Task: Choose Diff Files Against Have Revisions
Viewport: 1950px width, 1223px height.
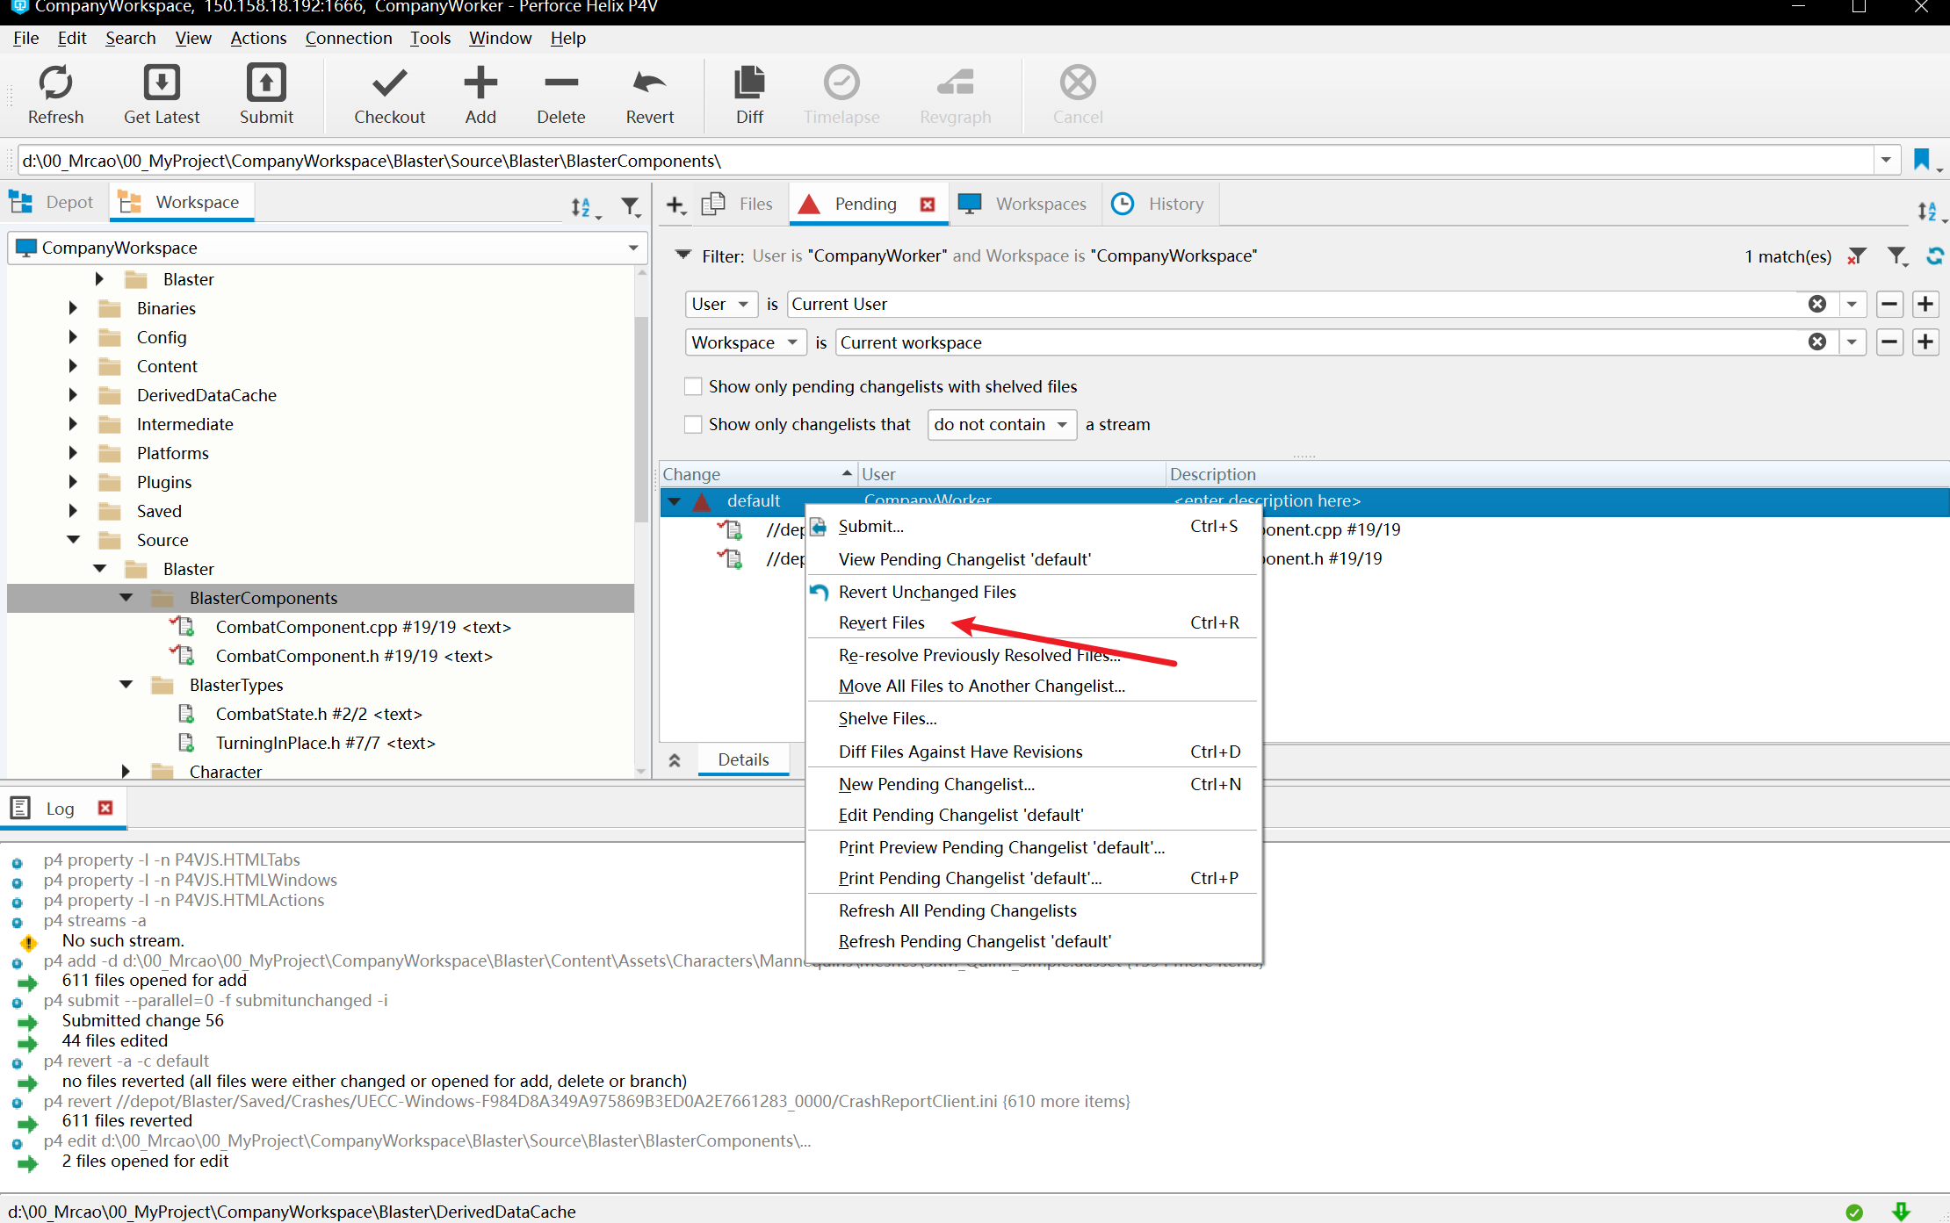Action: pos(1033,752)
